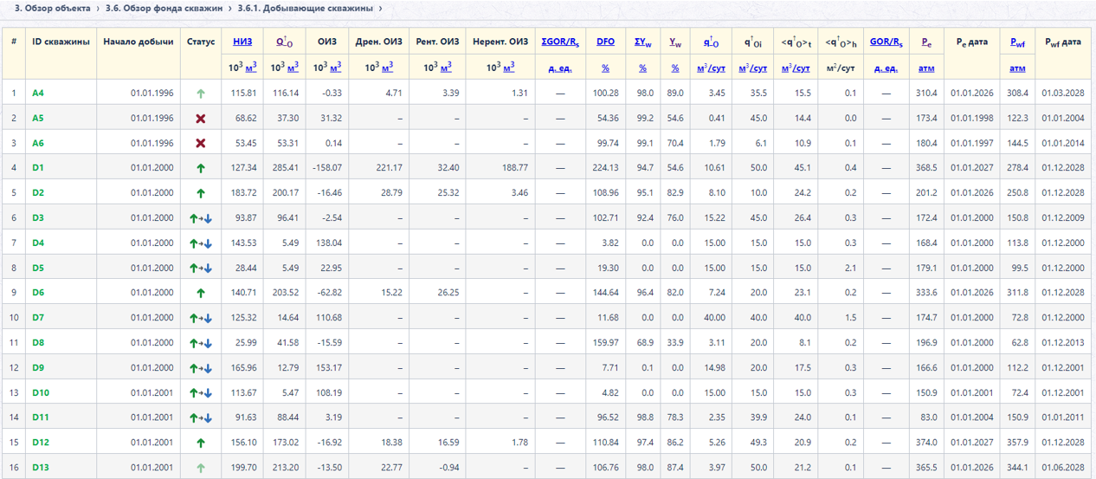Open well D6 by its ID link
Image resolution: width=1096 pixels, height=479 pixels.
pos(38,293)
